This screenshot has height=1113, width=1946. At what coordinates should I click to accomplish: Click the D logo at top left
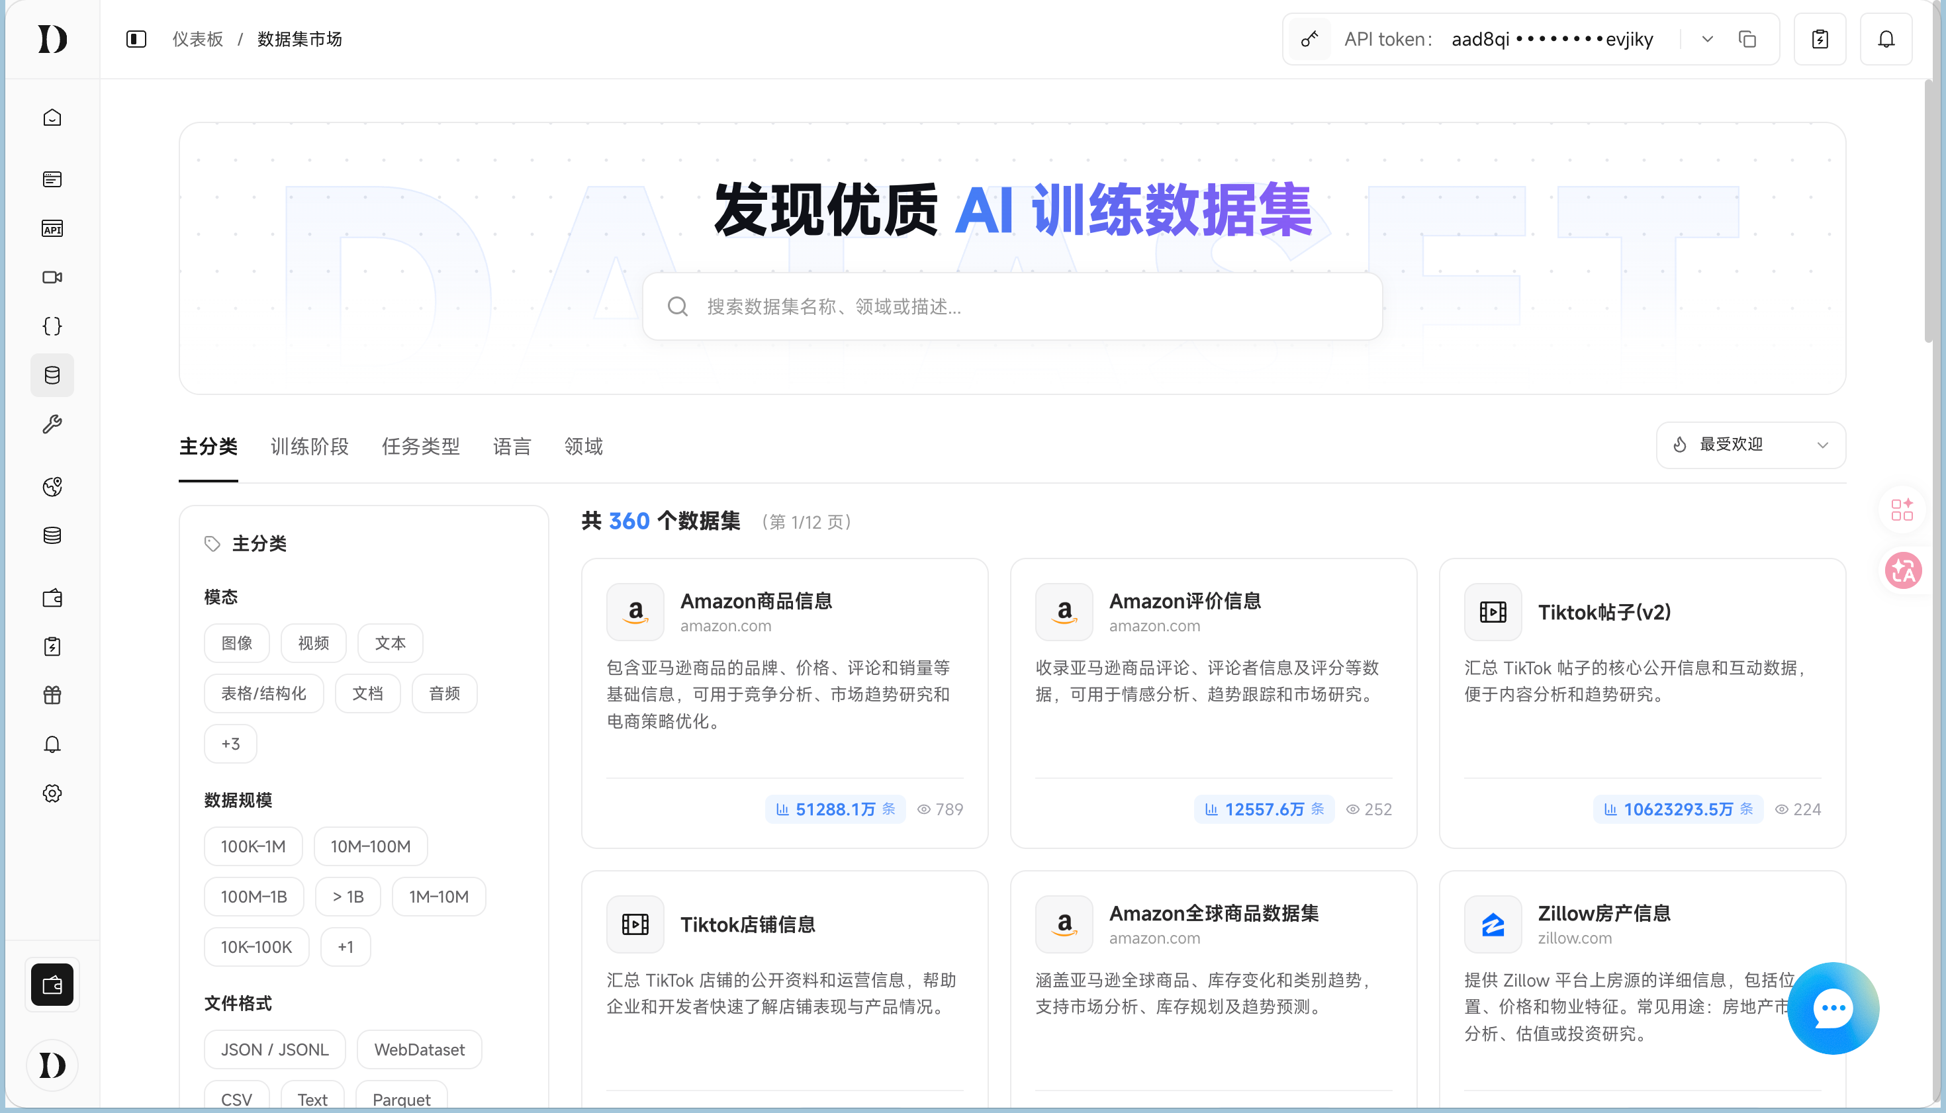(x=52, y=39)
